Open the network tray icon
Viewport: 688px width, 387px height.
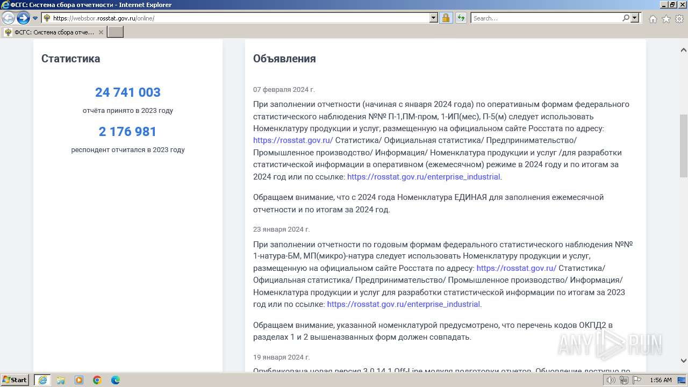(x=624, y=380)
